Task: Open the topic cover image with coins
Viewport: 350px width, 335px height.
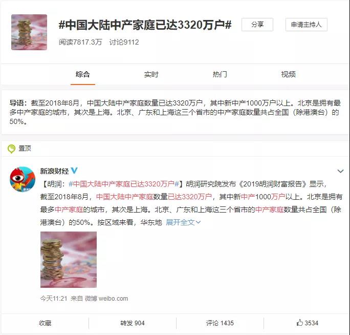Action: (x=29, y=32)
